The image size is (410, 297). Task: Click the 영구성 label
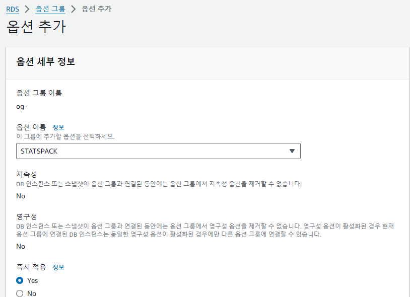[27, 216]
